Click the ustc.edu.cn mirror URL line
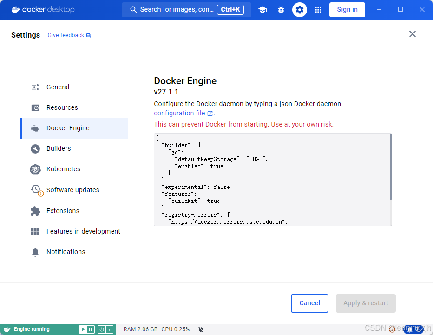Screen dimensions: 433x335 coord(228,222)
